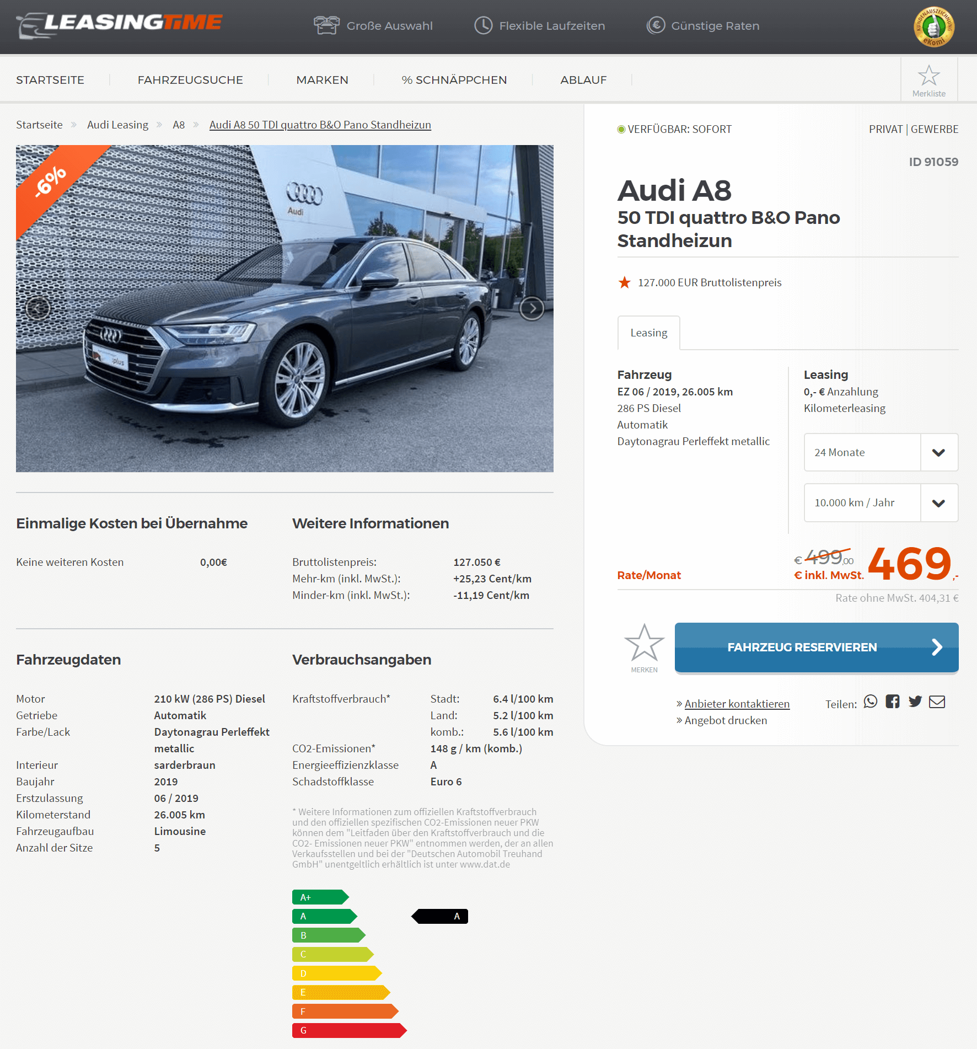Viewport: 977px width, 1049px height.
Task: Click Angebot drucken link
Action: point(726,720)
